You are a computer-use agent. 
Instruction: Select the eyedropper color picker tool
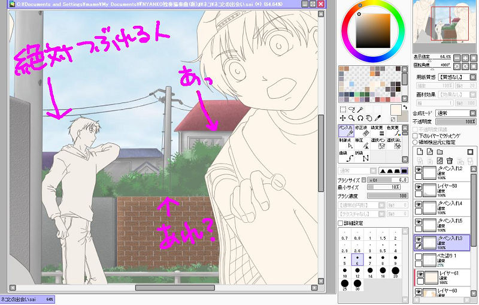tap(378, 118)
